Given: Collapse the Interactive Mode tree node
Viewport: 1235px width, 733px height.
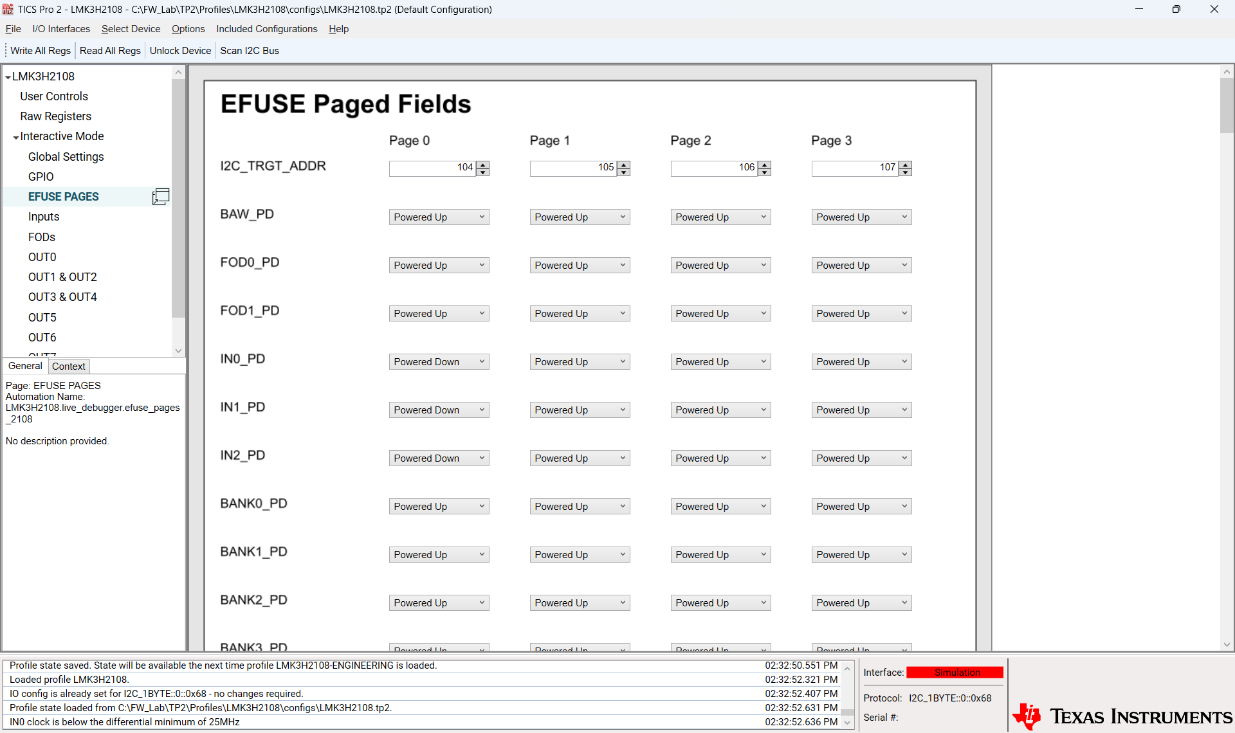Looking at the screenshot, I should (15, 136).
